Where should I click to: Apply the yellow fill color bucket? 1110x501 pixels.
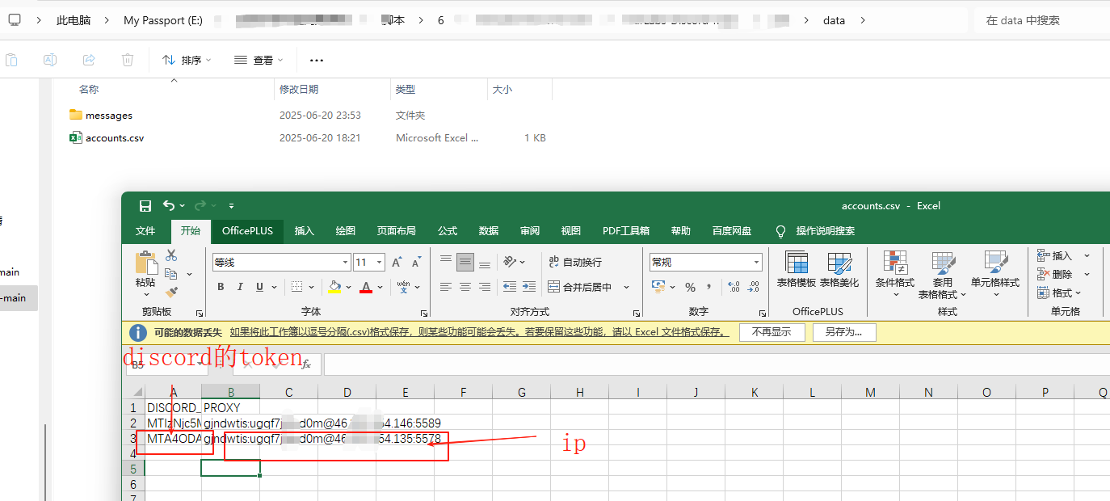click(x=334, y=287)
